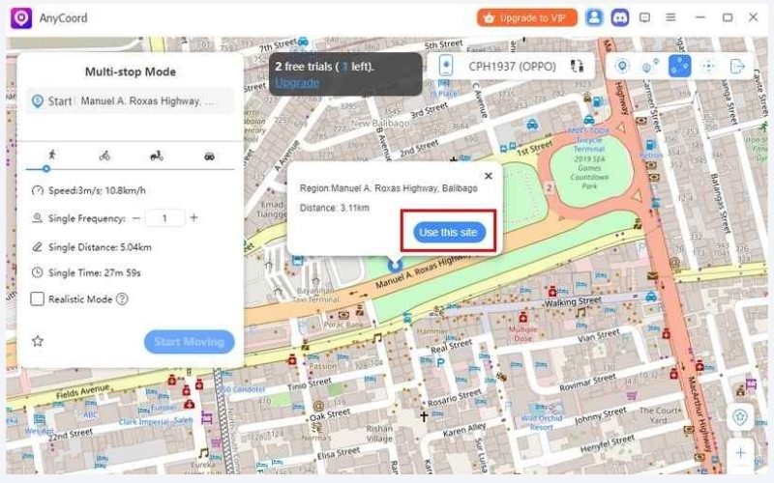Choose the motorcycle speed mode icon
The image size is (774, 483).
pos(156,156)
